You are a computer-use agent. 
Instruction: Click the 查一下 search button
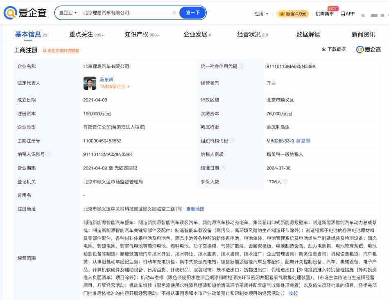click(x=193, y=13)
